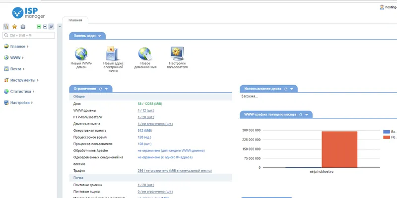Click disk value 58 / 12288 (MiB)
The width and height of the screenshot is (397, 198).
(x=150, y=104)
